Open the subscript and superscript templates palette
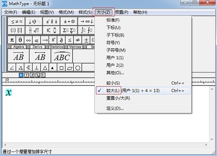217x156 pixels. [52, 30]
